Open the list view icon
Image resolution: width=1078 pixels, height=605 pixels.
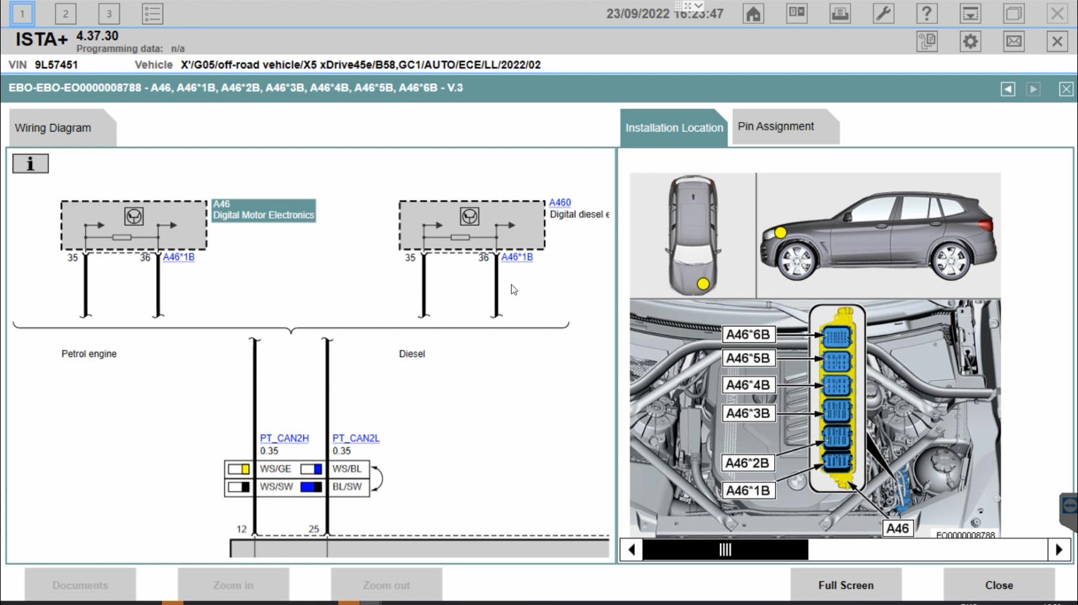coord(152,14)
